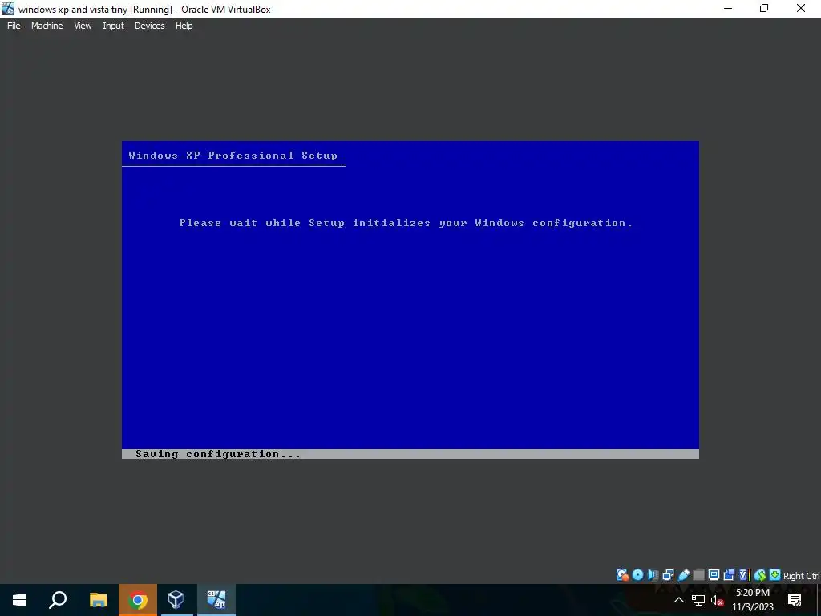Select the running XP VM taskbar button
This screenshot has height=616, width=821.
click(x=216, y=600)
